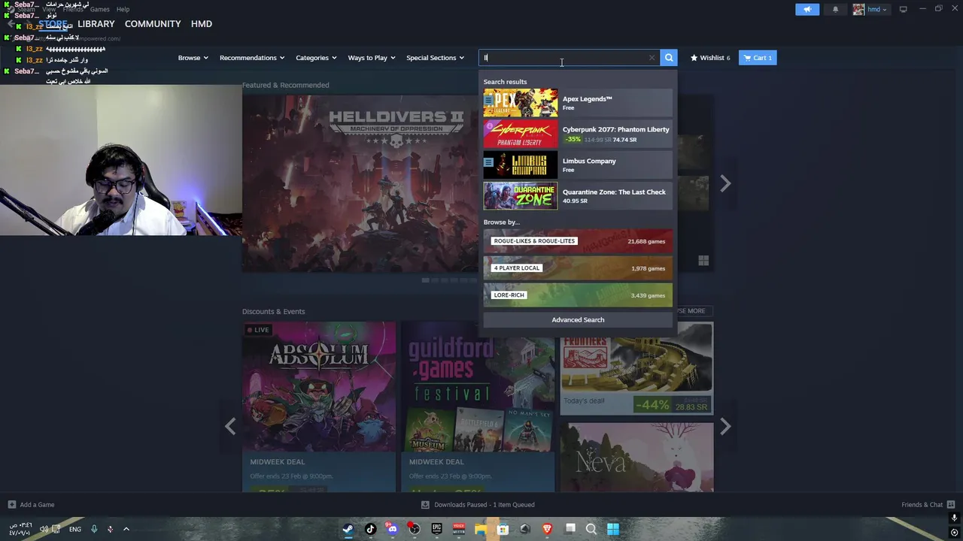The width and height of the screenshot is (963, 541).
Task: Open the Help menu
Action: pyautogui.click(x=123, y=10)
